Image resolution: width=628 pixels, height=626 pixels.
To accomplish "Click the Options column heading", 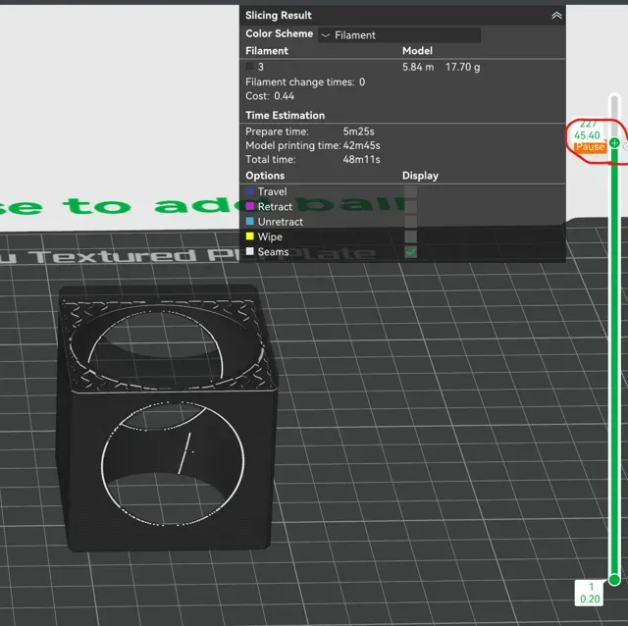I will 265,176.
